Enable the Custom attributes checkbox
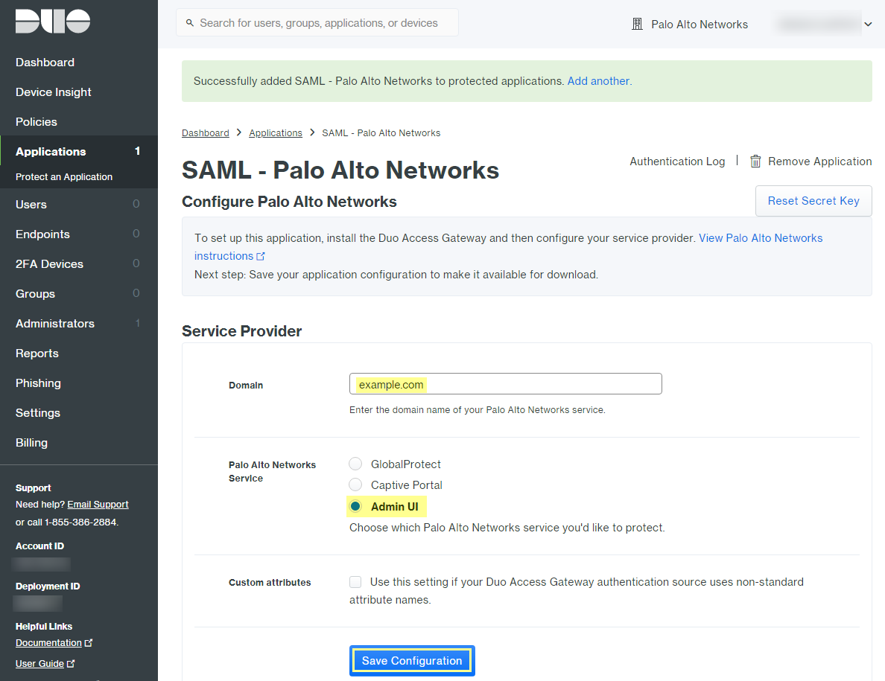Image resolution: width=885 pixels, height=681 pixels. pos(356,582)
